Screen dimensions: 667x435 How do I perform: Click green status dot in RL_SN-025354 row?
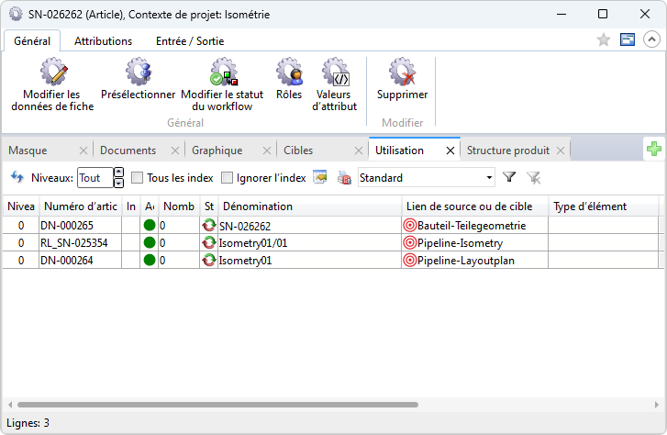[x=150, y=242]
